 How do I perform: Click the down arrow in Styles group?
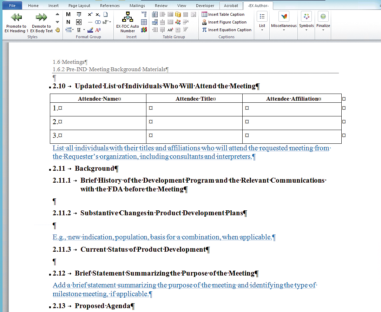57,22
